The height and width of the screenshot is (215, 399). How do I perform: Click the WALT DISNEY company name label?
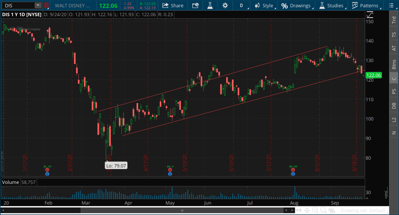[72, 6]
